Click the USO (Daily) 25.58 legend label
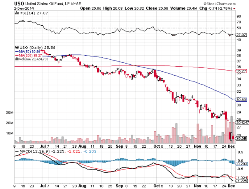Viewport: 249px width, 189px height. (x=37, y=48)
